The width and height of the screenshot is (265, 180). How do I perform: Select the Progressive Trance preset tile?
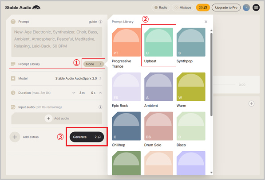tap(126, 42)
